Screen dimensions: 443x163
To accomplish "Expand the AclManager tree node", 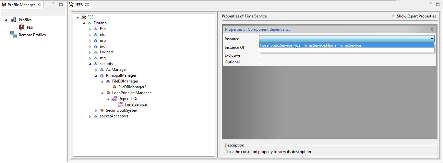I will [96, 70].
